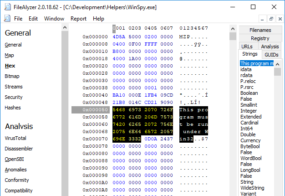This screenshot has height=196, width=285.
Task: Select the 'LongBool' string
Action: 250,170
